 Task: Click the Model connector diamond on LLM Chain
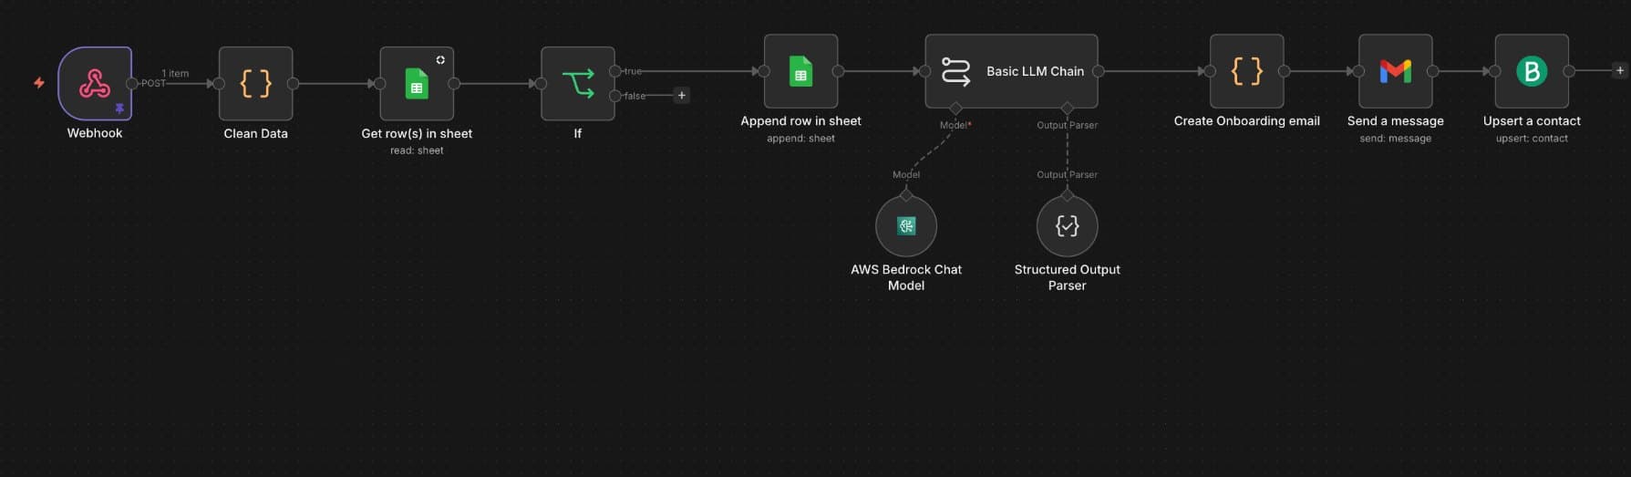955,109
